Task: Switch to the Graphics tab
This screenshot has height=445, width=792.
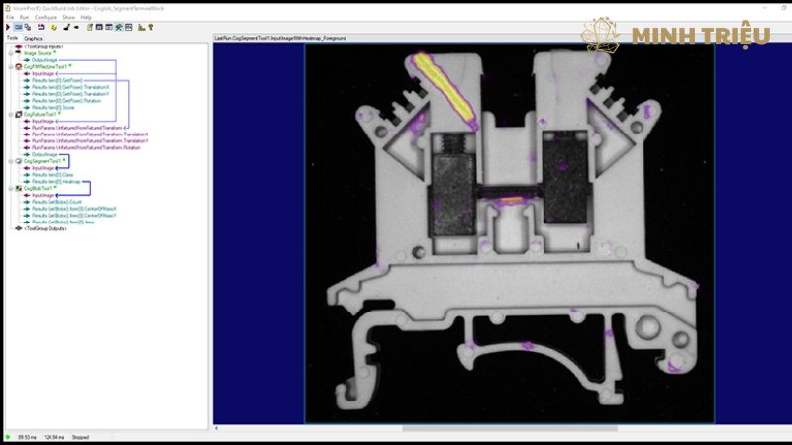Action: click(x=33, y=38)
